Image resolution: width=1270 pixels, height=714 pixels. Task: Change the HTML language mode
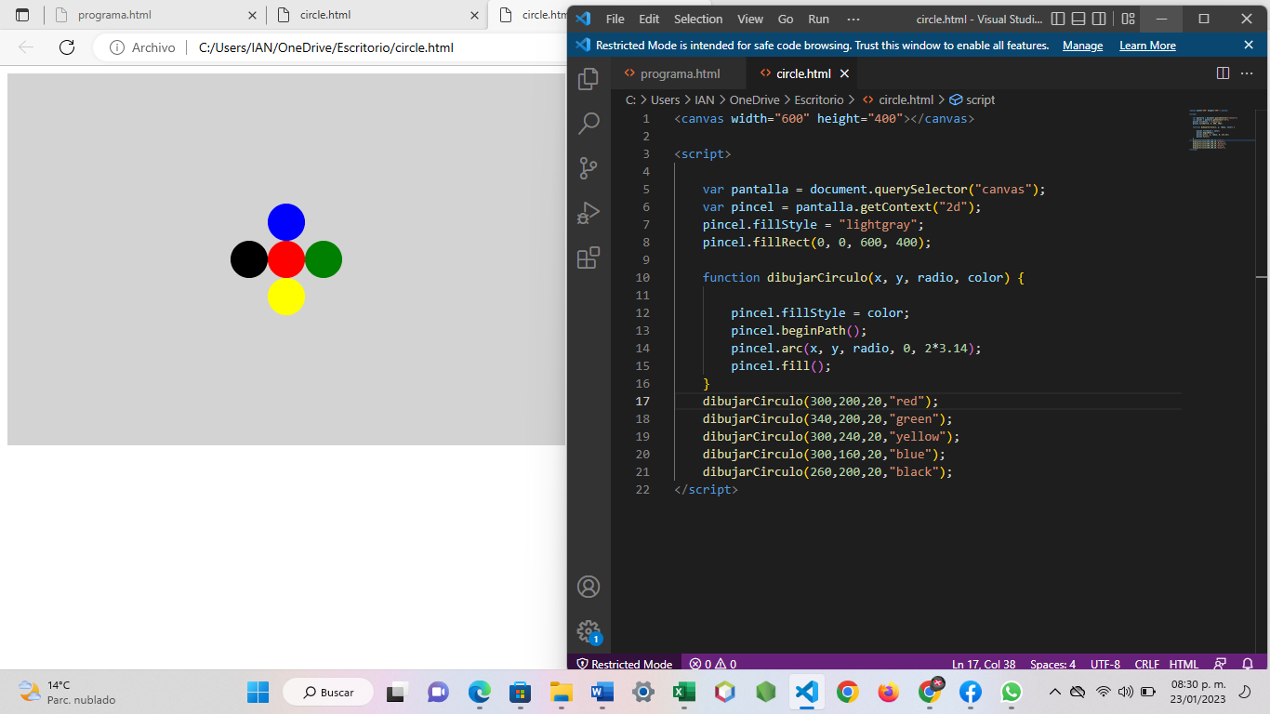point(1184,664)
